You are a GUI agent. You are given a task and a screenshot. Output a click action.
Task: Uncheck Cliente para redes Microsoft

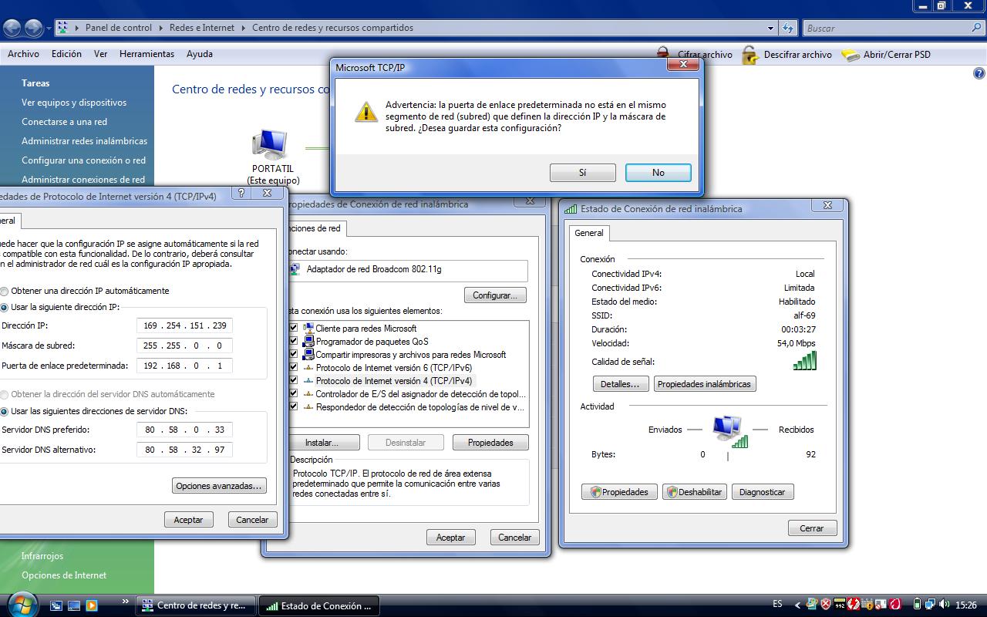pos(293,329)
